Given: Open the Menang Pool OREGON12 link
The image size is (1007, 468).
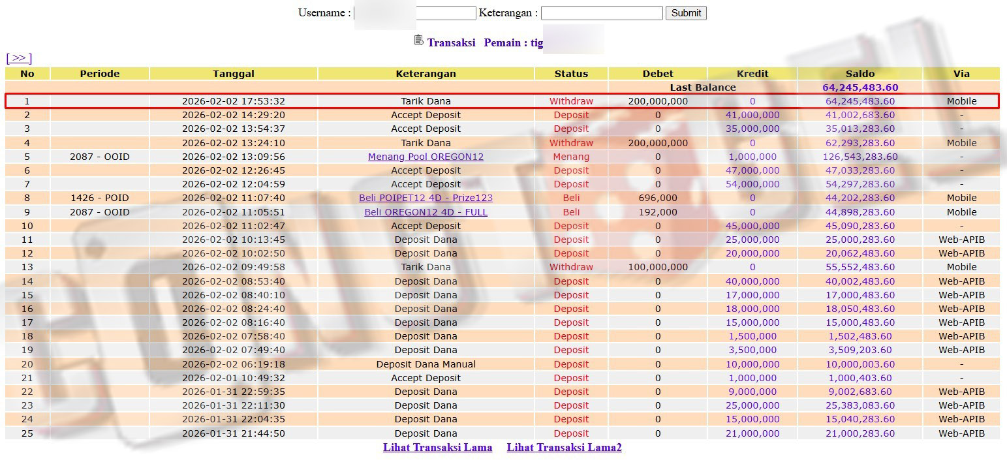Looking at the screenshot, I should [x=426, y=157].
